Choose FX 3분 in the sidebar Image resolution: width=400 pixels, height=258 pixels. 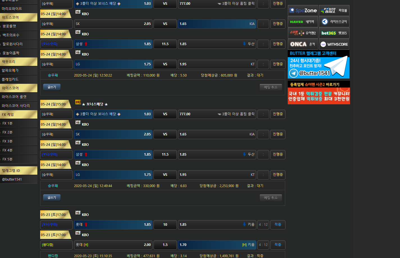(x=19, y=141)
